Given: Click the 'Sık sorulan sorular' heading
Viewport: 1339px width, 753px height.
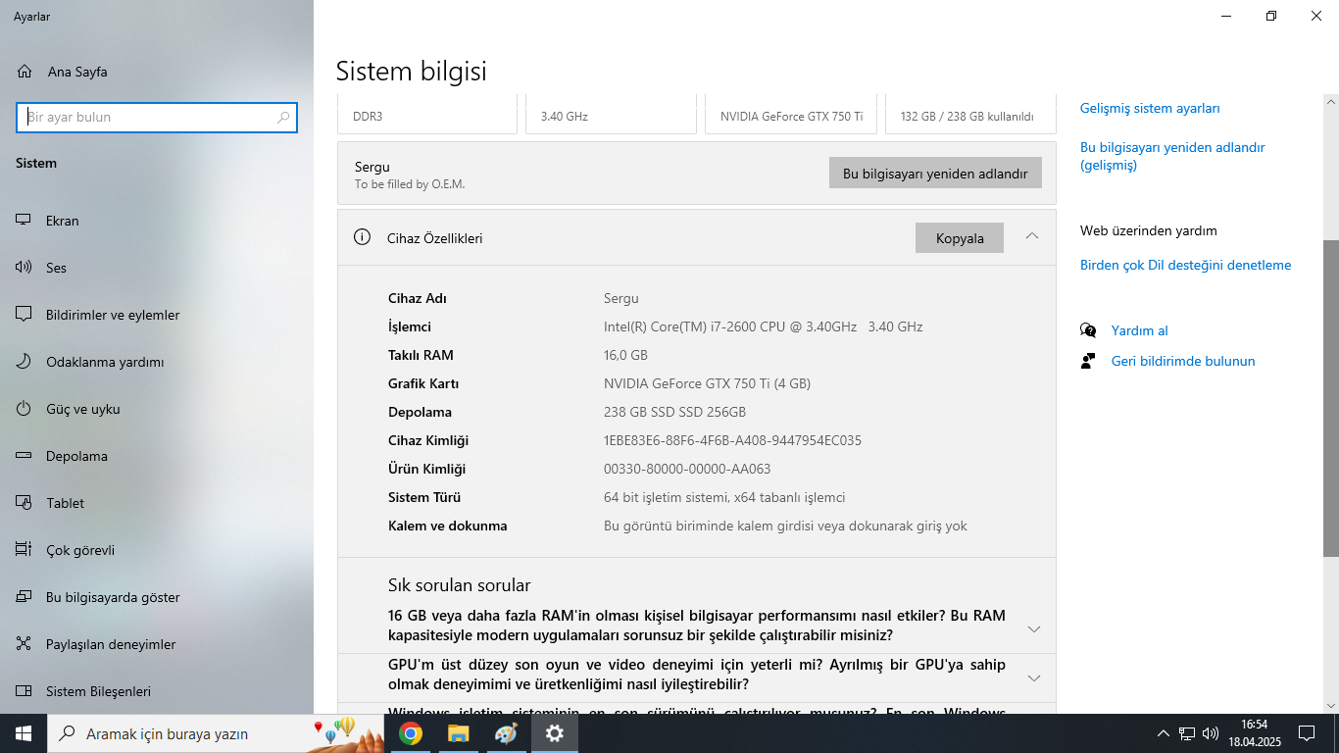Looking at the screenshot, I should click(460, 585).
